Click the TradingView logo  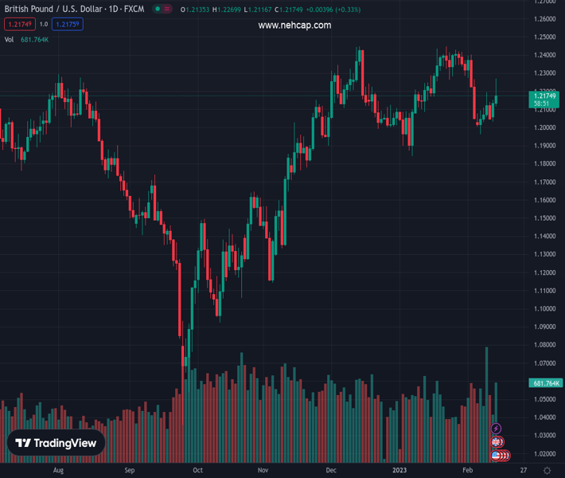(56, 443)
